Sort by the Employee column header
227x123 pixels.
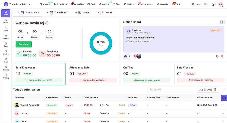point(19,98)
